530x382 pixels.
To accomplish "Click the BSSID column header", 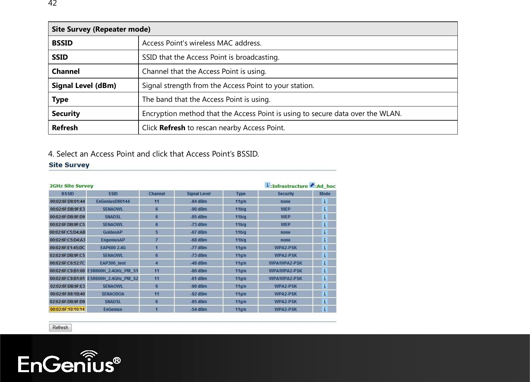I will pyautogui.click(x=67, y=194).
